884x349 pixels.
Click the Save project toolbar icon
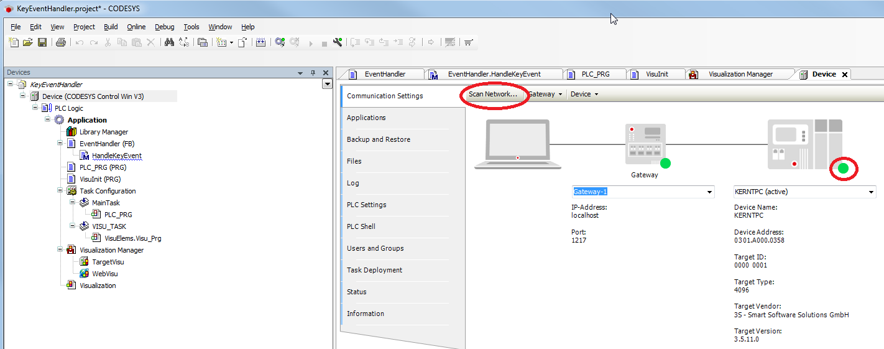coord(42,42)
